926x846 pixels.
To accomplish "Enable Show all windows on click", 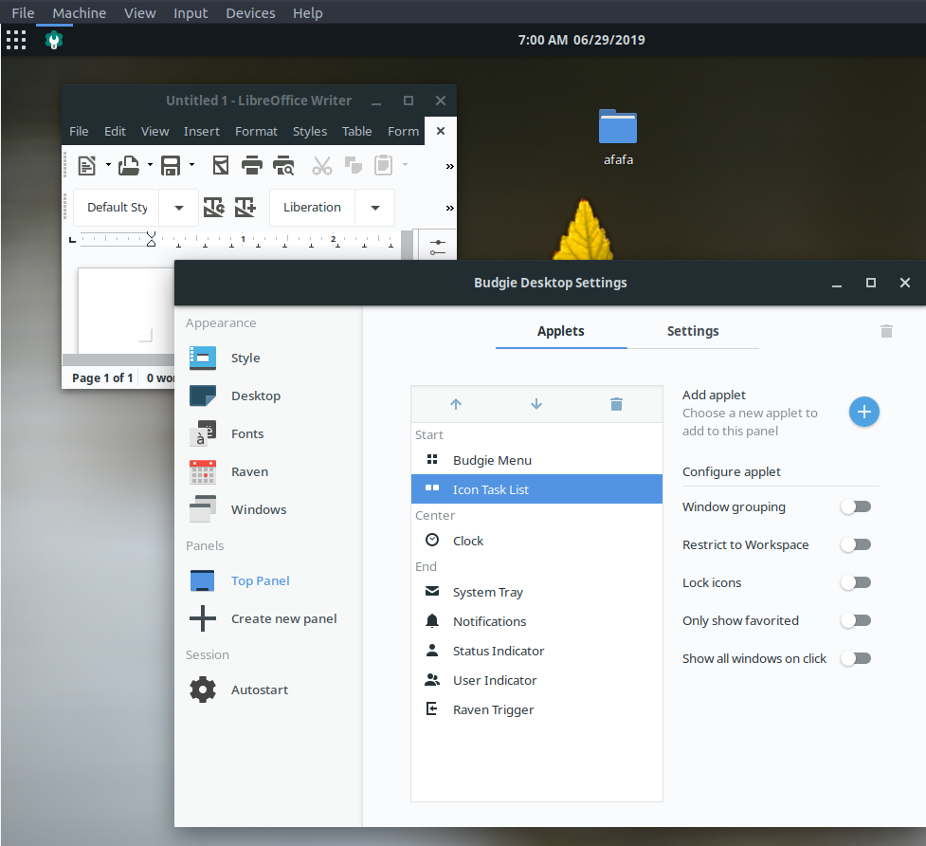I will (x=856, y=658).
